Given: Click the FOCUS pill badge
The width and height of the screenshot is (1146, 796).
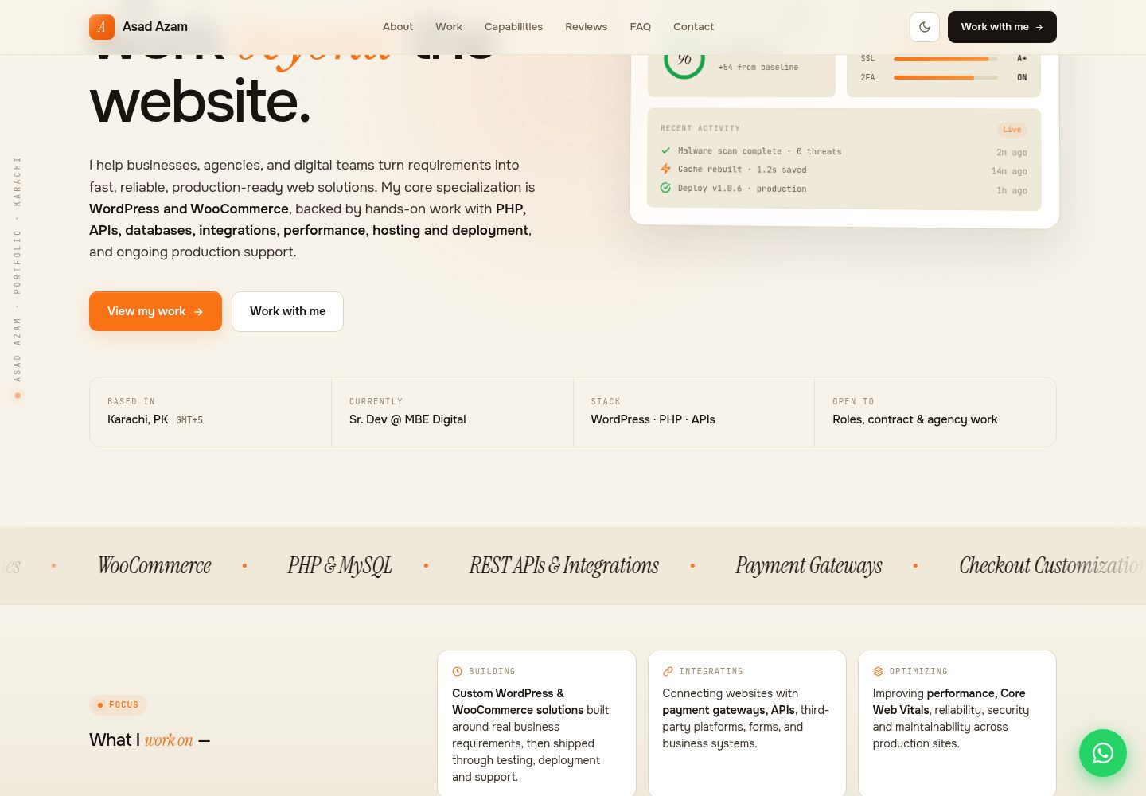Looking at the screenshot, I should [x=119, y=705].
